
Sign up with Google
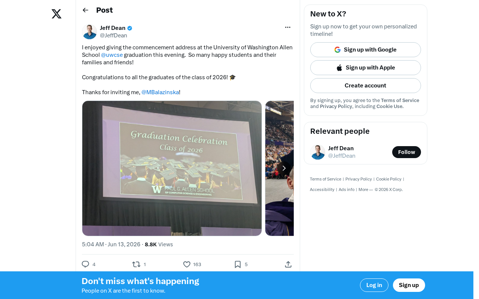point(366,50)
